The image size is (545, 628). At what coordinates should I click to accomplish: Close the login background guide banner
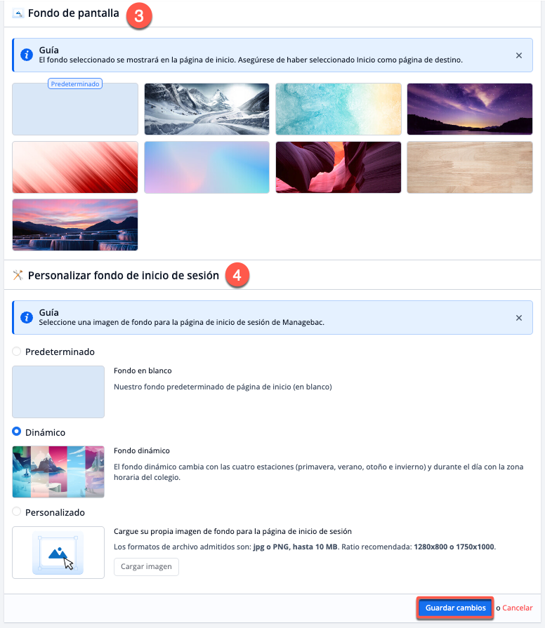519,318
